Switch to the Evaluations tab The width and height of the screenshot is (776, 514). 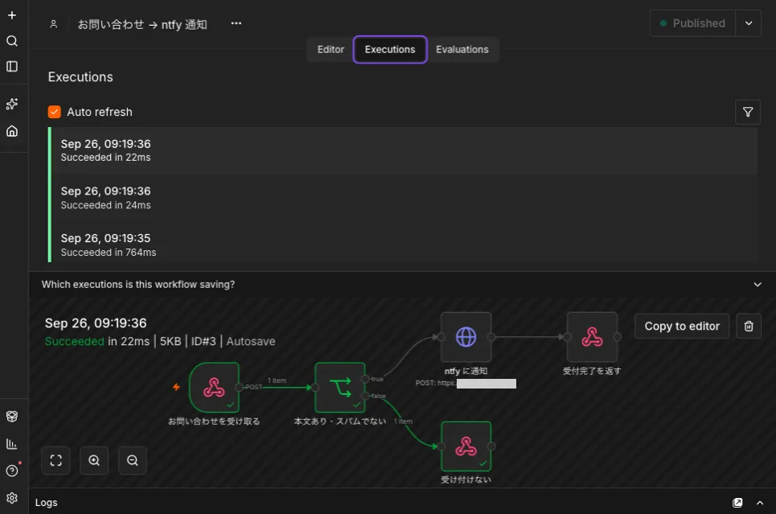462,50
